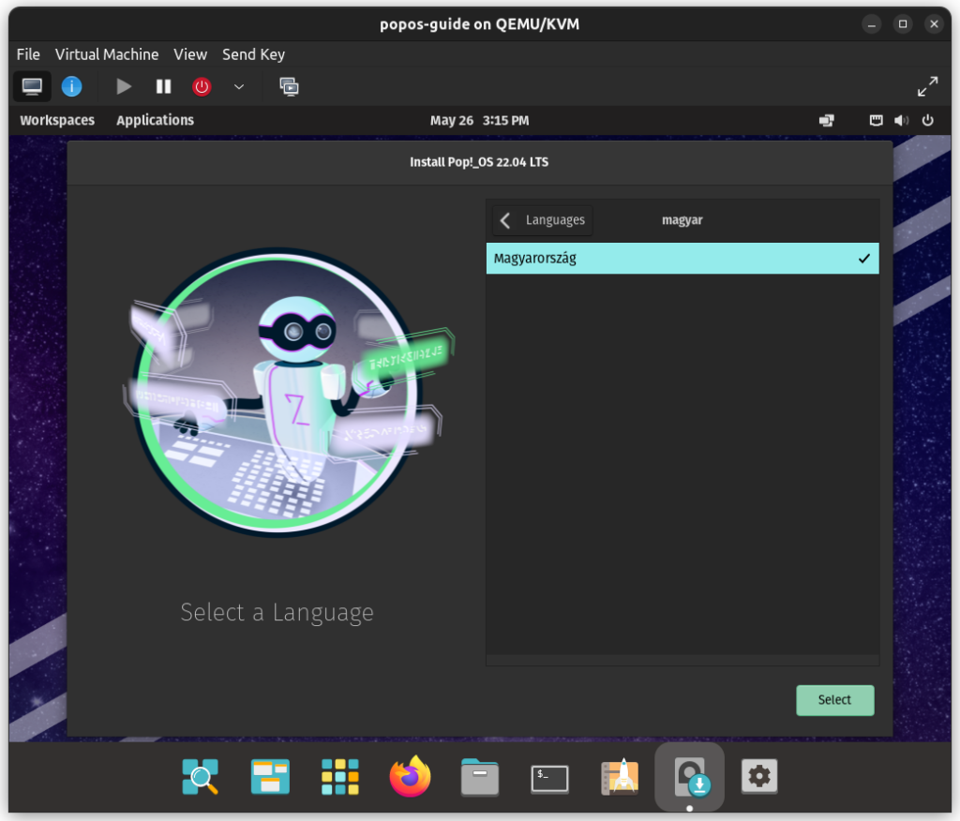Click the Select button

[834, 700]
